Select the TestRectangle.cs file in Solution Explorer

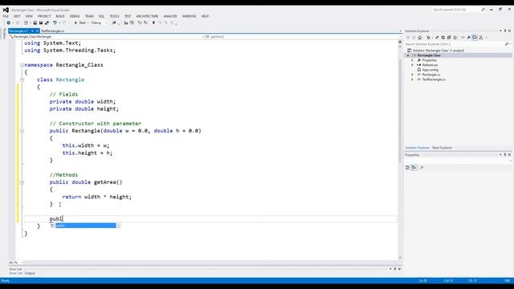434,79
